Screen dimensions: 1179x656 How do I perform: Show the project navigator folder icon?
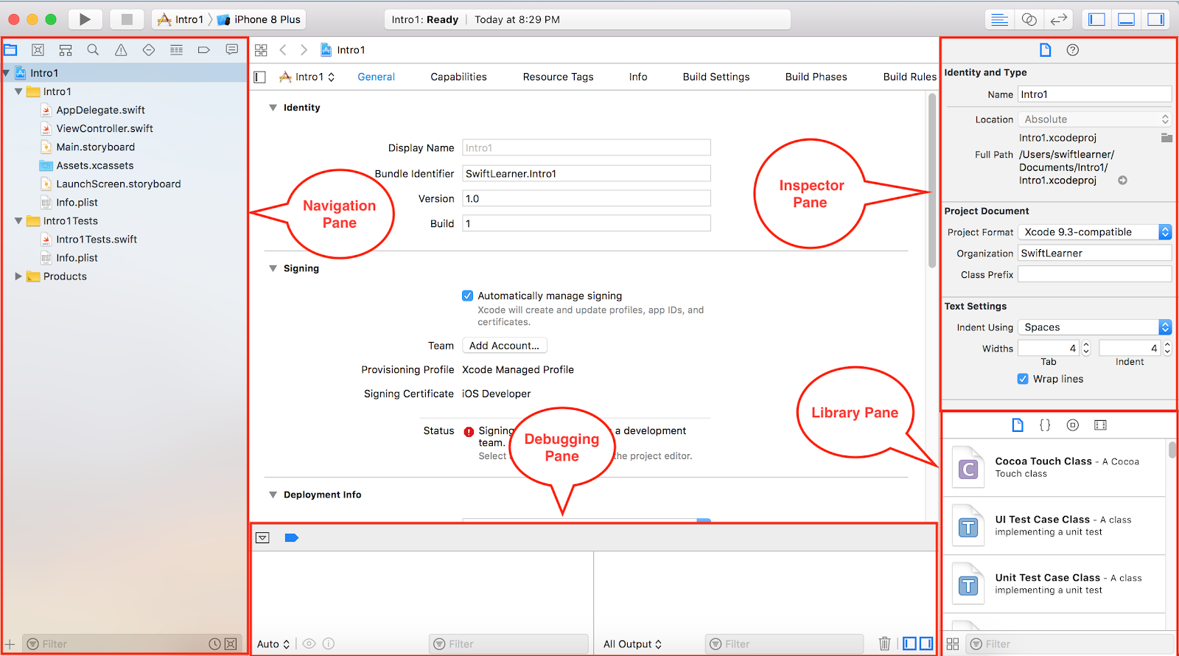tap(10, 50)
